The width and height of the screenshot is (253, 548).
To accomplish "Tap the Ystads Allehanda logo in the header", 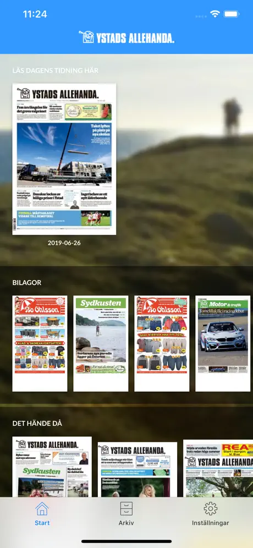I will (127, 37).
